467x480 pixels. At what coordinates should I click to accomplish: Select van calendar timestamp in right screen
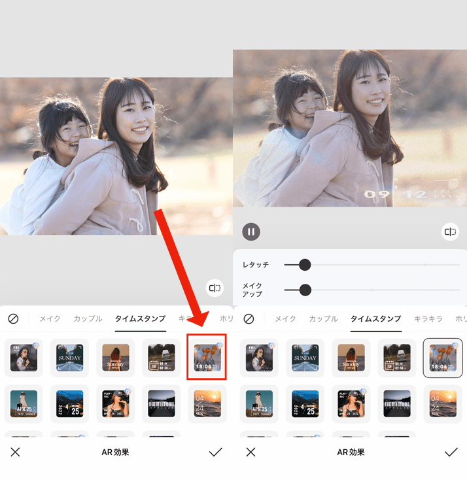(x=397, y=358)
